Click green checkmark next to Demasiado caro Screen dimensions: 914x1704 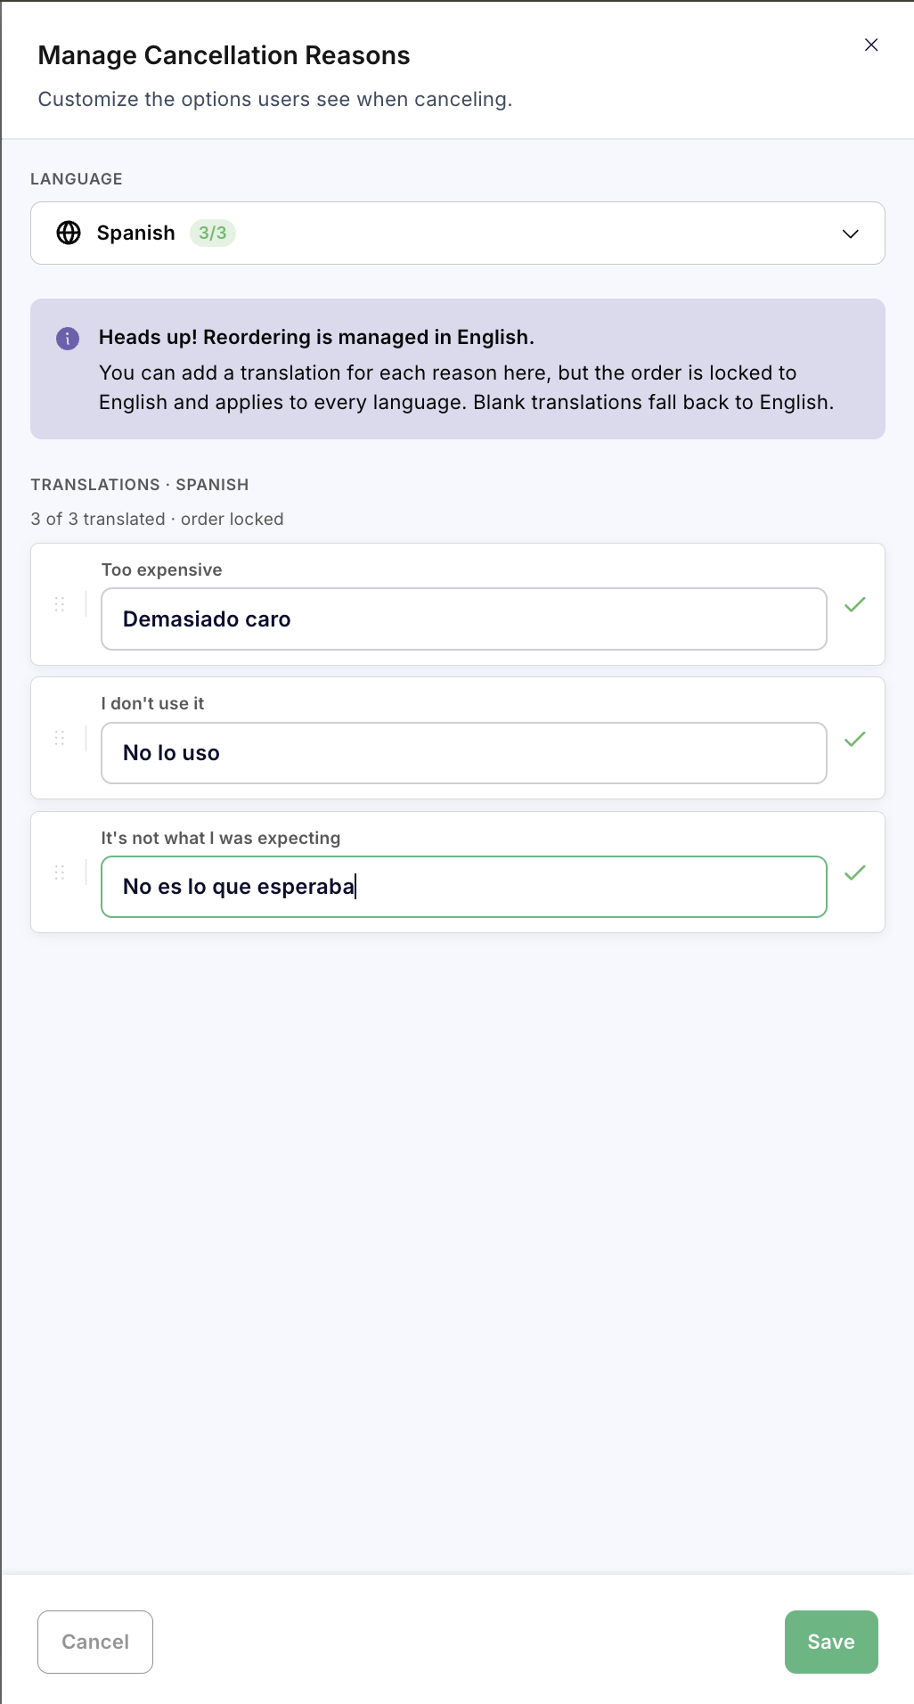(x=855, y=604)
